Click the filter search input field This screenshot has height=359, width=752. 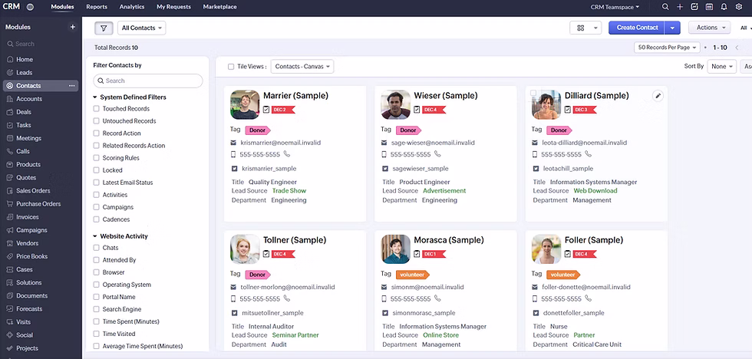[x=147, y=81]
